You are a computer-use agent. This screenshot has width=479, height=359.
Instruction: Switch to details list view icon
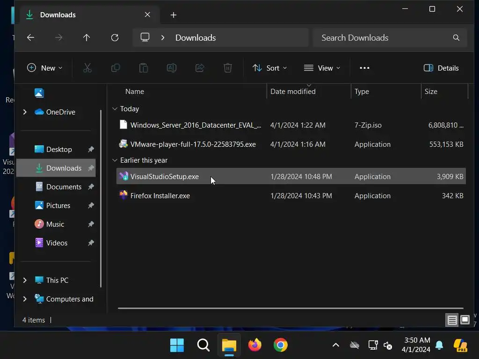[x=452, y=320]
